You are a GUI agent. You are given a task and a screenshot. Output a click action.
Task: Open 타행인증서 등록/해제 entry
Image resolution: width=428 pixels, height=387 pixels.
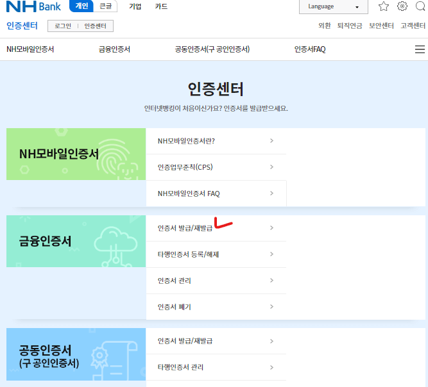coord(216,254)
